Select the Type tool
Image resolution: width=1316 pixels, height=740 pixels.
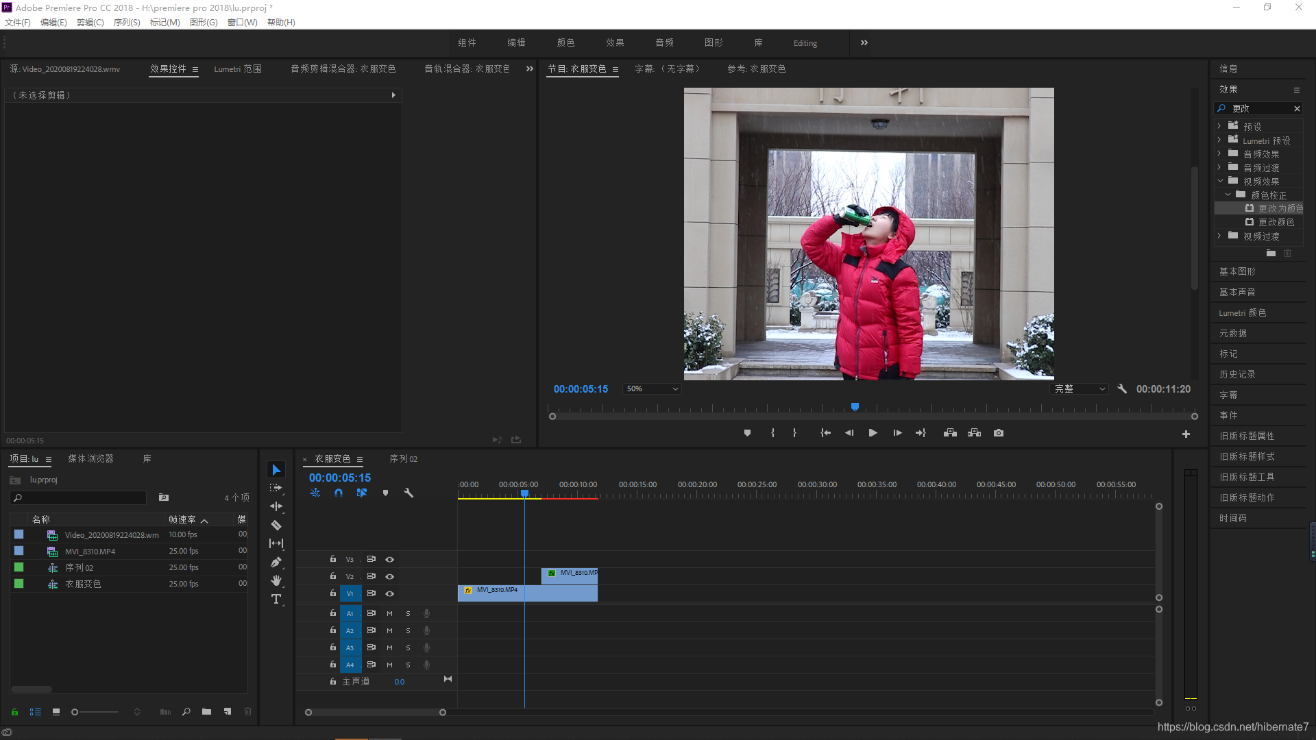276,599
